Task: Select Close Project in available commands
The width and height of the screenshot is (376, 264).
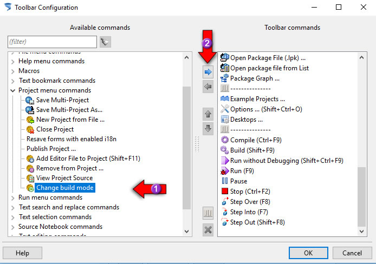Action: coord(55,129)
